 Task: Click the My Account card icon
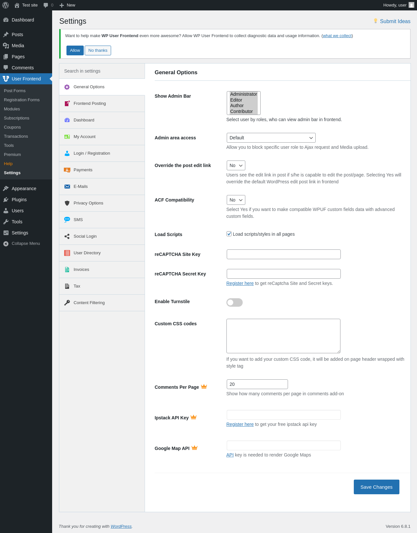pyautogui.click(x=67, y=137)
